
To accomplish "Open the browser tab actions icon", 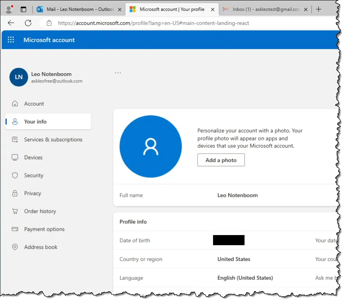I will click(23, 9).
